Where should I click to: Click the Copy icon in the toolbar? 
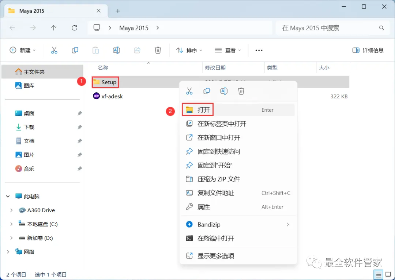click(x=75, y=50)
